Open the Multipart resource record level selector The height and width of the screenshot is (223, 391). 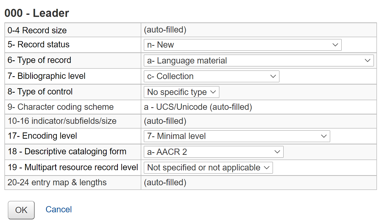tap(208, 168)
